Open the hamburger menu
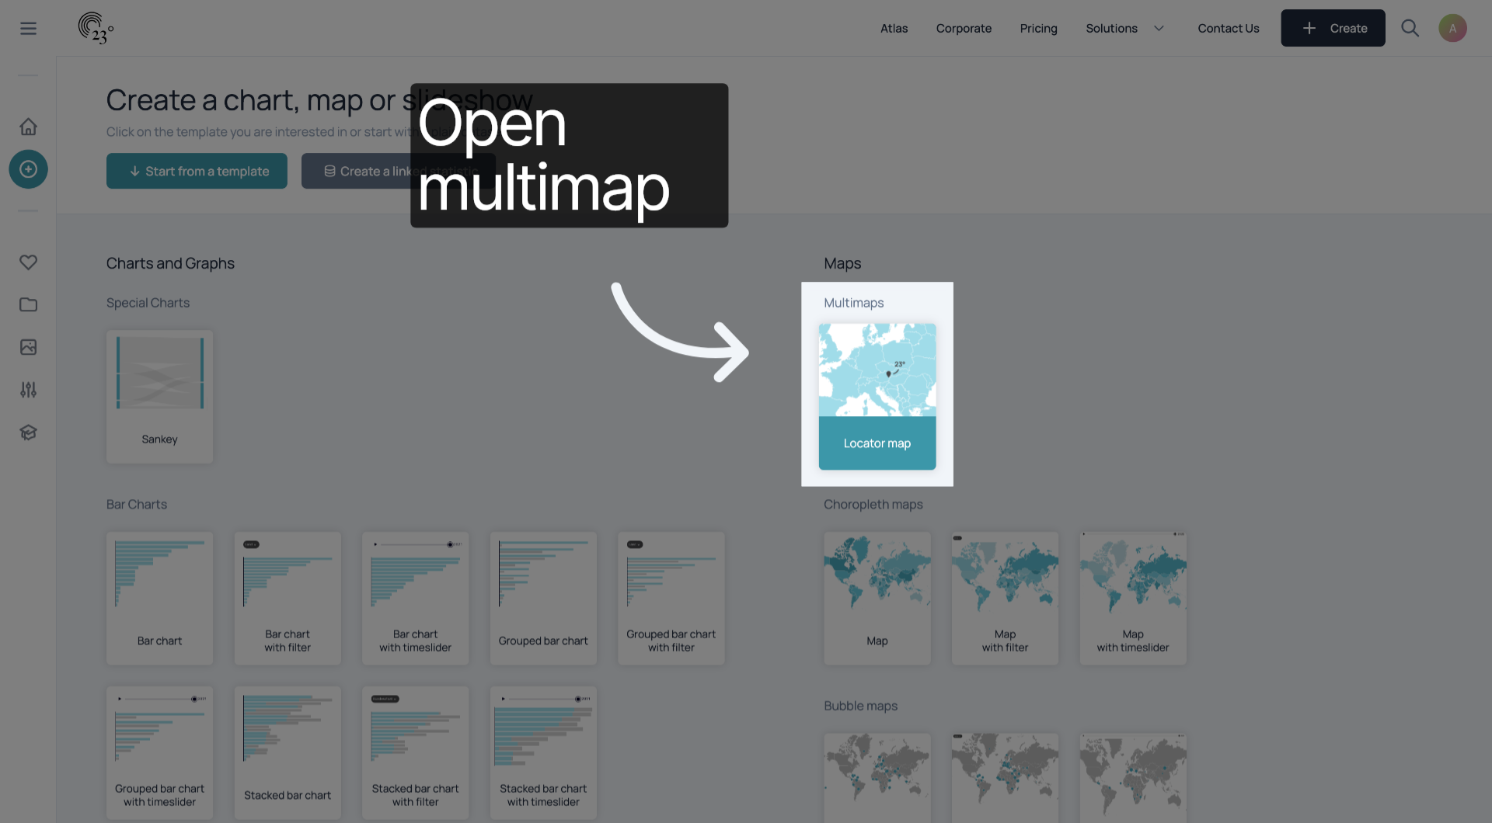Image resolution: width=1492 pixels, height=823 pixels. tap(28, 29)
